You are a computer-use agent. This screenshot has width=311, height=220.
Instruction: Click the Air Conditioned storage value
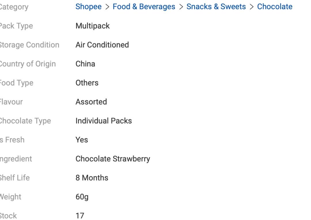point(102,45)
